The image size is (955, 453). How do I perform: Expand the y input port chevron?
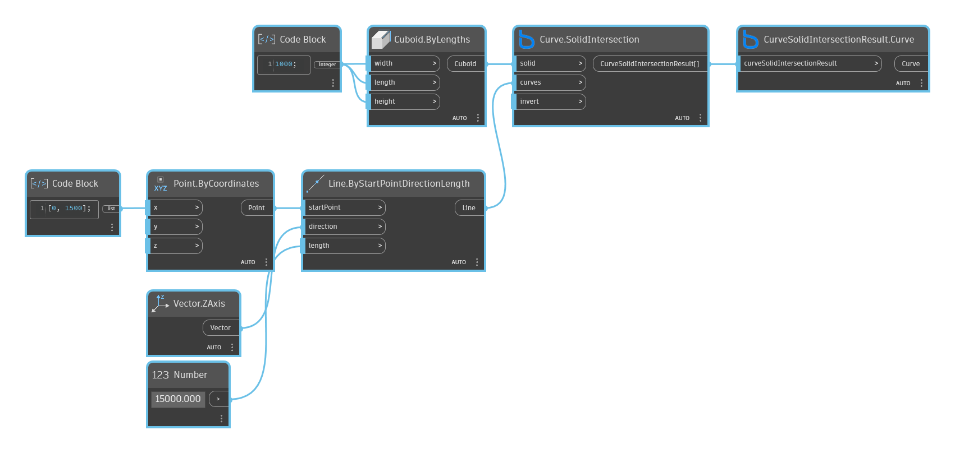[197, 227]
